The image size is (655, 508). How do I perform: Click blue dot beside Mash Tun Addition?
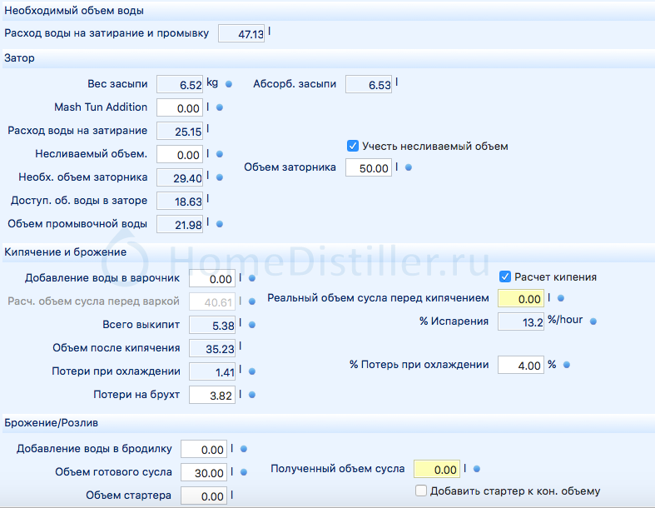pos(220,107)
